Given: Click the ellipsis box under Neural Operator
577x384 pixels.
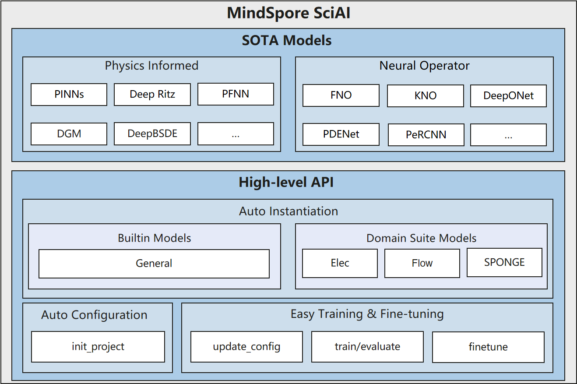Looking at the screenshot, I should click(x=508, y=135).
